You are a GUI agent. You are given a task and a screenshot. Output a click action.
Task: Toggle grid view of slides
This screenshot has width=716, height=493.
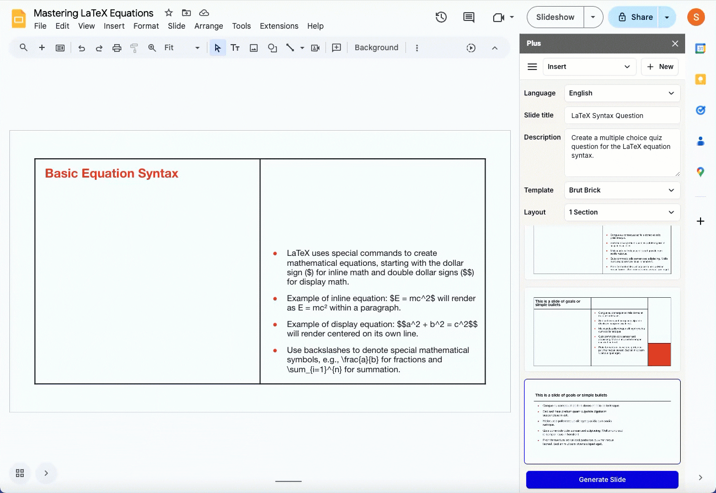[x=20, y=473]
